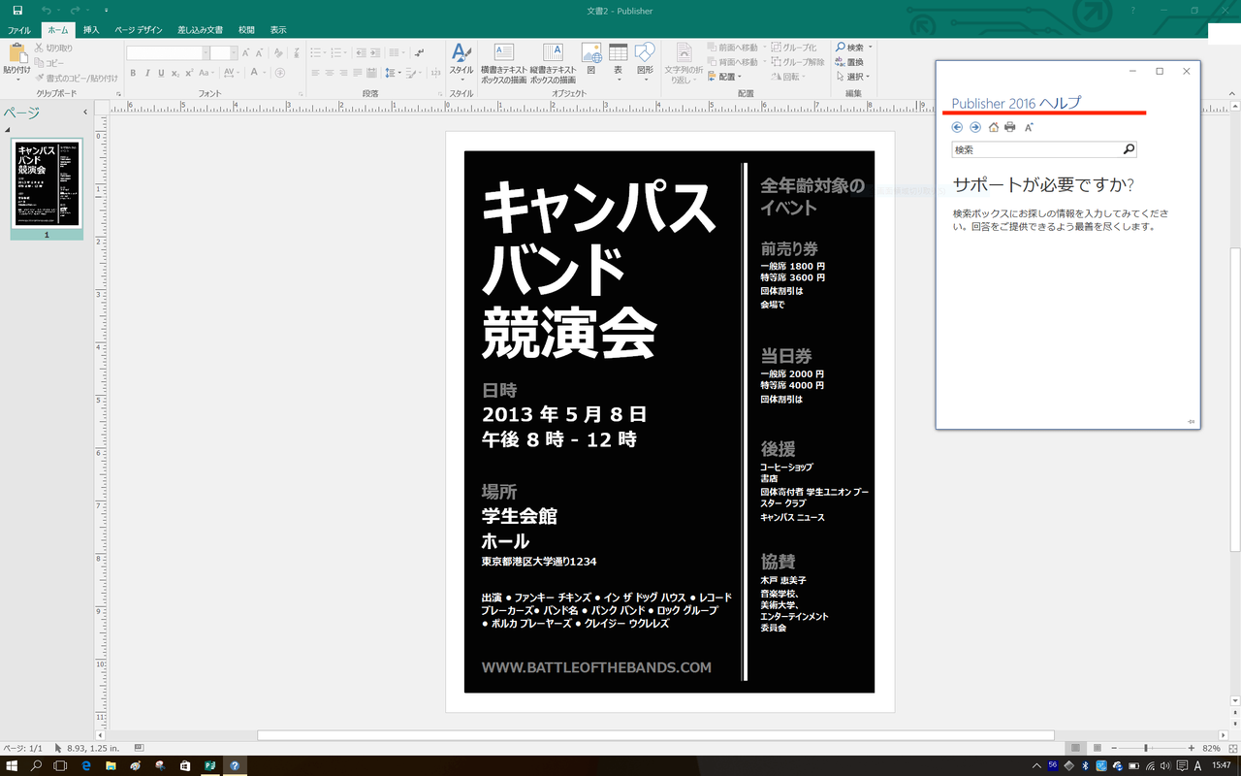Click the 縦書きテキストボックスの描画 icon

pos(553,53)
